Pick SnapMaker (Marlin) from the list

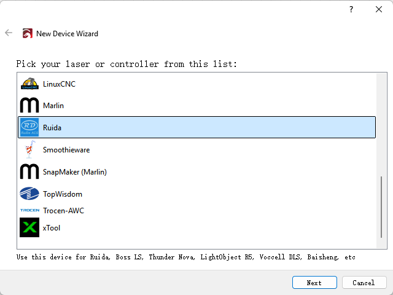[x=74, y=172]
